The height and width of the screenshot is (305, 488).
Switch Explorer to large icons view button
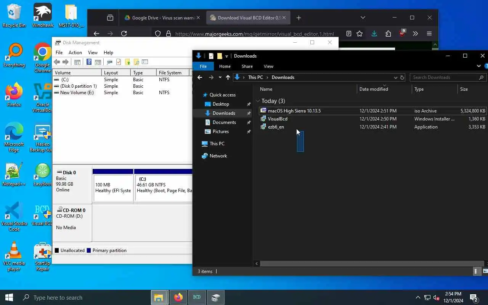(x=485, y=271)
